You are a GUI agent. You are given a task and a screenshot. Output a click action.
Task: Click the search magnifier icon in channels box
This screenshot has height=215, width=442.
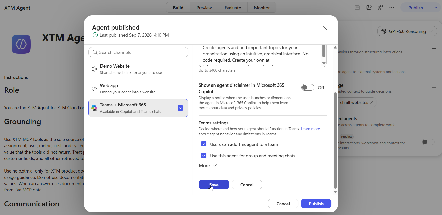coord(95,52)
